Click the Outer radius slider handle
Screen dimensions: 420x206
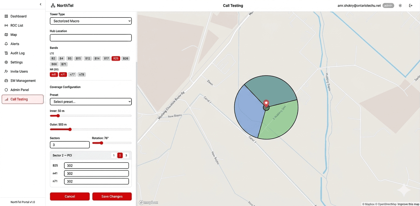[x=70, y=129]
